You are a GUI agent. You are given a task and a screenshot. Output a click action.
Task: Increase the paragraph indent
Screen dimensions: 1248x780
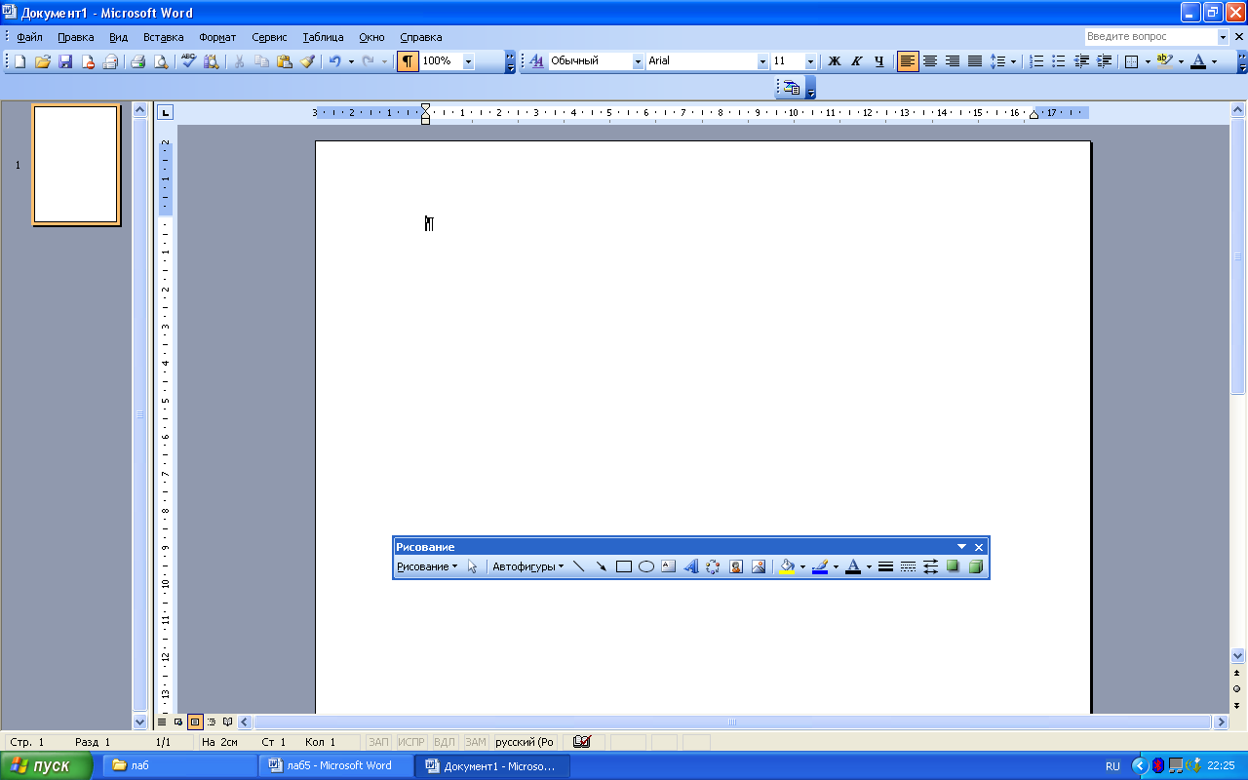pos(1104,61)
